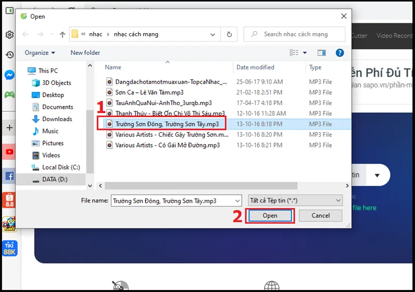
Task: Open the view options dropdown arrow
Action: (305, 53)
